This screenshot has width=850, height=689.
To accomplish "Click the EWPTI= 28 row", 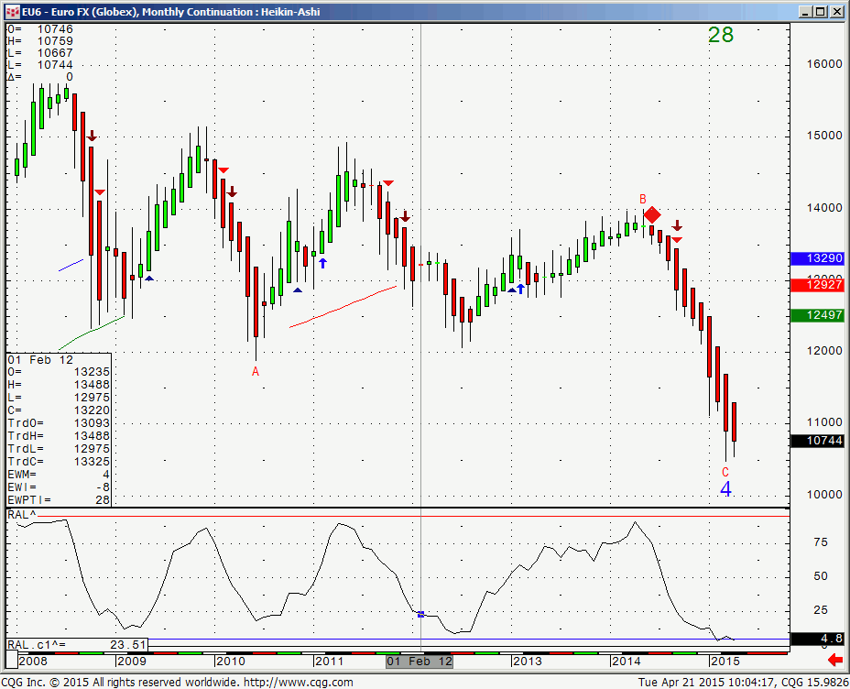I will pyautogui.click(x=59, y=500).
